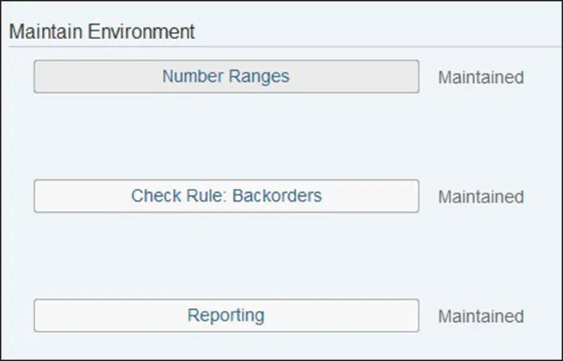This screenshot has width=563, height=361.
Task: Click the Number Ranges button
Action: 226,77
